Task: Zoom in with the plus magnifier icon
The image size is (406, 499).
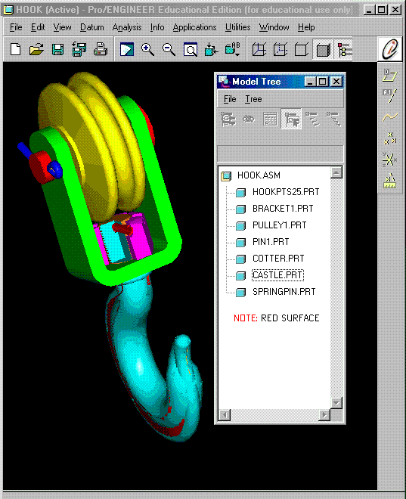Action: (x=147, y=50)
